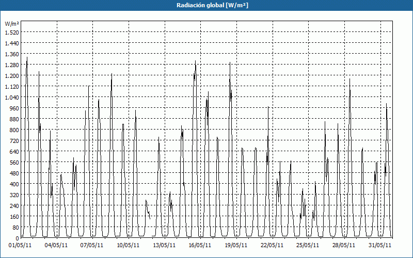The height and width of the screenshot is (258, 413).
Task: Select the 25/05/11 date label
Action: tap(308, 246)
